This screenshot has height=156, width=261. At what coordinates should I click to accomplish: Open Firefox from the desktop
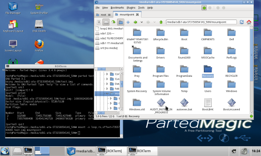point(39,45)
